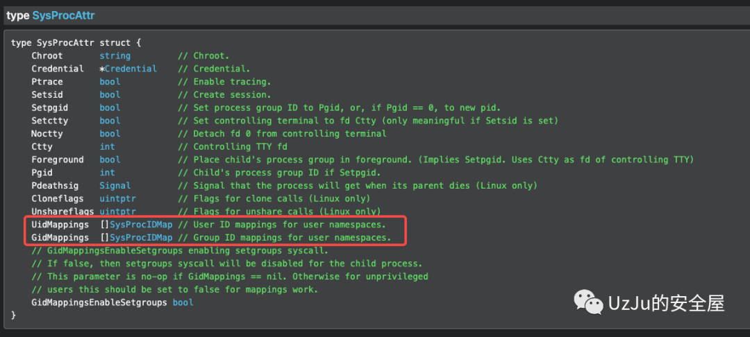The height and width of the screenshot is (337, 750).
Task: Click the type SysProcAttr struct declaration line
Action: (76, 43)
